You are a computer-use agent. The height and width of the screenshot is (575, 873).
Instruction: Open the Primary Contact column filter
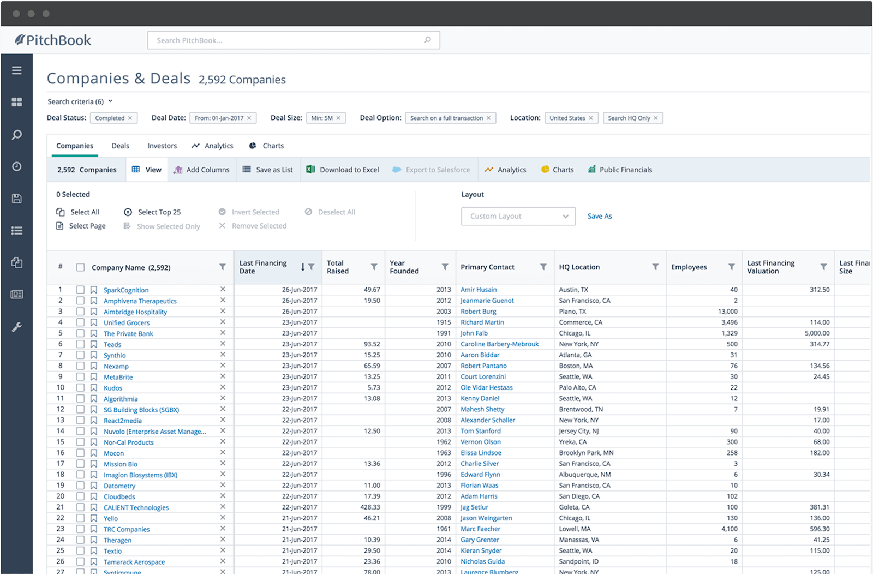[x=543, y=267]
